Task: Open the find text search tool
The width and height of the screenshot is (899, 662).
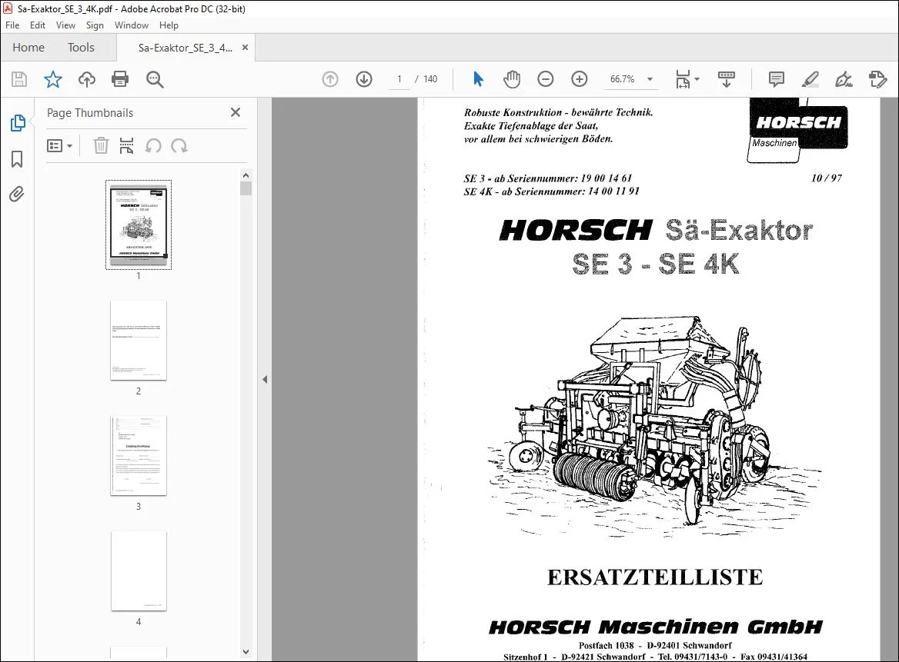Action: (155, 79)
